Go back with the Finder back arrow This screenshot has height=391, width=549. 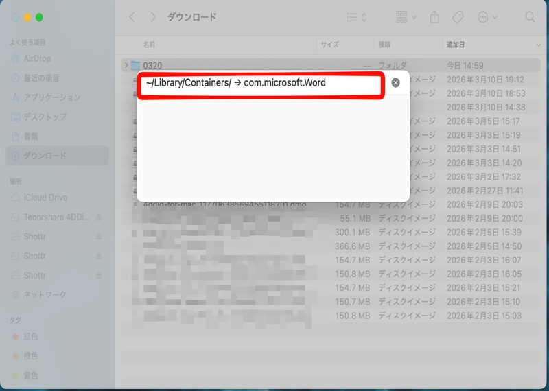click(x=132, y=17)
